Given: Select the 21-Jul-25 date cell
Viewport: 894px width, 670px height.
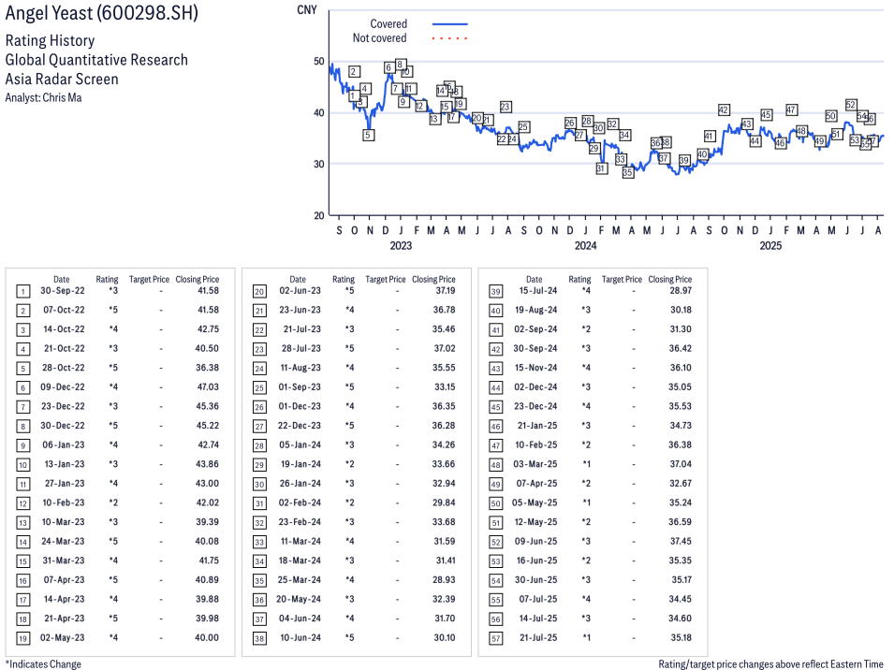Looking at the screenshot, I should click(x=538, y=637).
